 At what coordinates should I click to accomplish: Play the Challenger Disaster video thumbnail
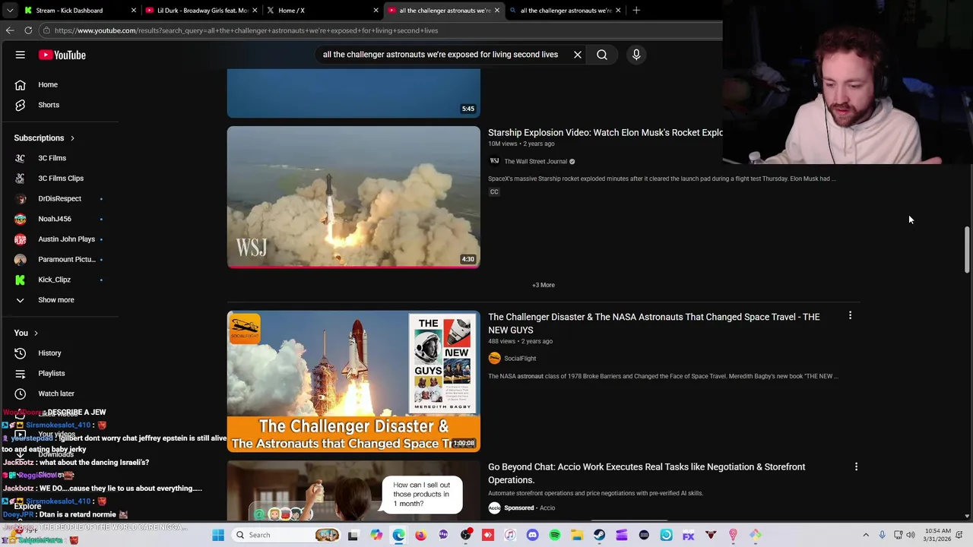click(x=353, y=381)
